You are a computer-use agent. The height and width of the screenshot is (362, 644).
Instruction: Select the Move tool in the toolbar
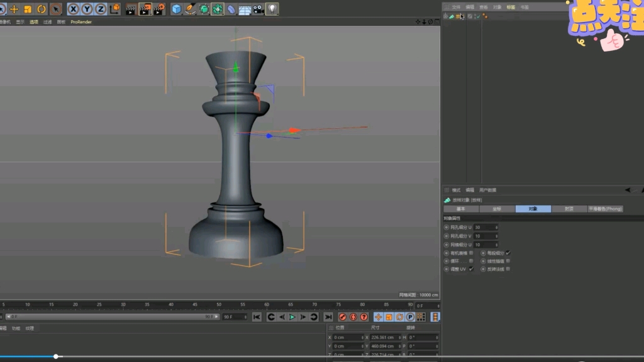[14, 9]
